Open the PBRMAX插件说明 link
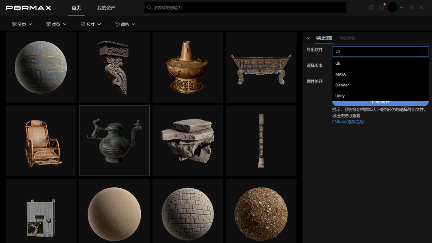Image resolution: width=432 pixels, height=243 pixels. click(348, 122)
